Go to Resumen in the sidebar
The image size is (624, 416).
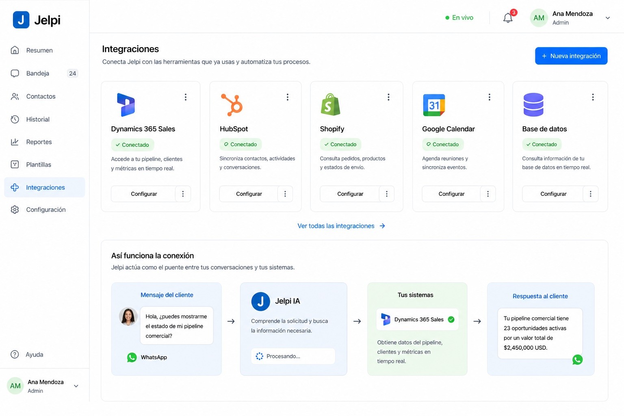(x=45, y=50)
